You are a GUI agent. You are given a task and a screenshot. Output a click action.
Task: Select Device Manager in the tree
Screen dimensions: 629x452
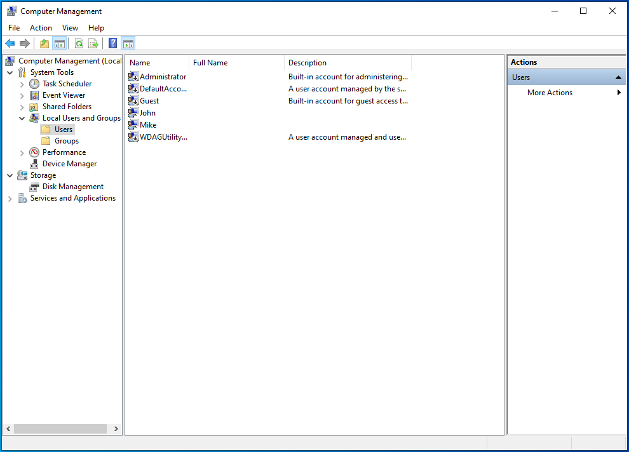(69, 164)
